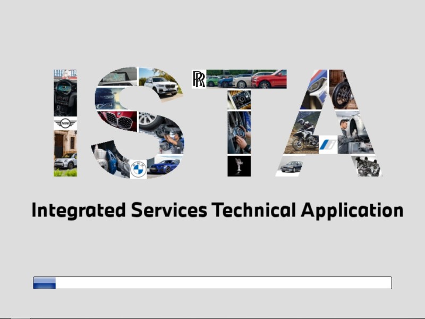Click the Rolls-Royce RR monogram
The width and height of the screenshot is (425, 319).
tap(199, 79)
